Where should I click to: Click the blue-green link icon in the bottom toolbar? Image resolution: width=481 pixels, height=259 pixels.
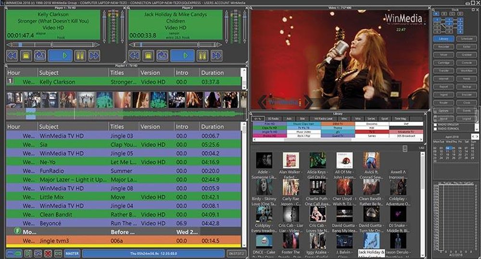coord(14,254)
